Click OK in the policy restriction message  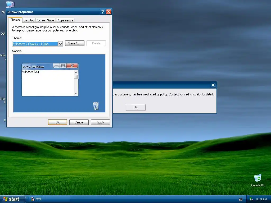135,107
